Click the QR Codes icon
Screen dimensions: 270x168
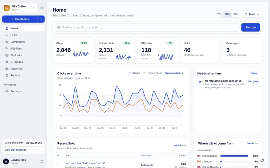click(x=7, y=62)
